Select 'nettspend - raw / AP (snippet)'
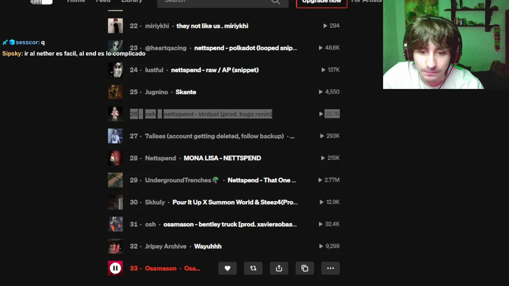 click(x=215, y=70)
